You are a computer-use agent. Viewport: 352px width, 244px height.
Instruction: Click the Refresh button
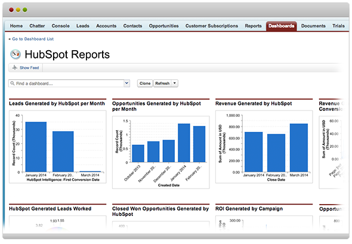162,84
